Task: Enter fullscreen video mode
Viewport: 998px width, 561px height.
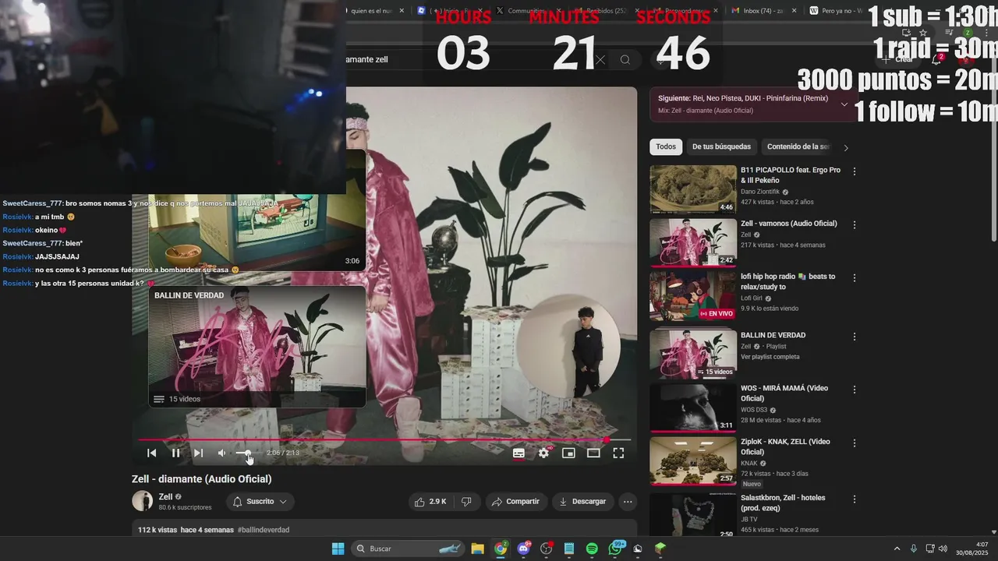Action: coord(618,453)
